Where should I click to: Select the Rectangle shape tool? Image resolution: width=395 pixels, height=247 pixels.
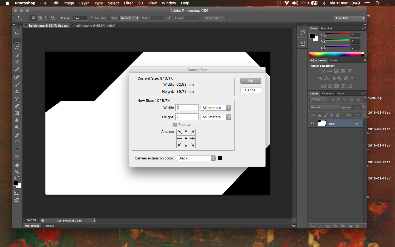(x=17, y=157)
